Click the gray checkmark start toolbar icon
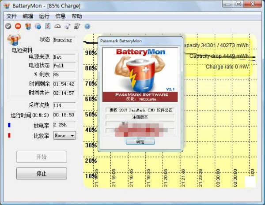265x205 pixels. coord(8,26)
